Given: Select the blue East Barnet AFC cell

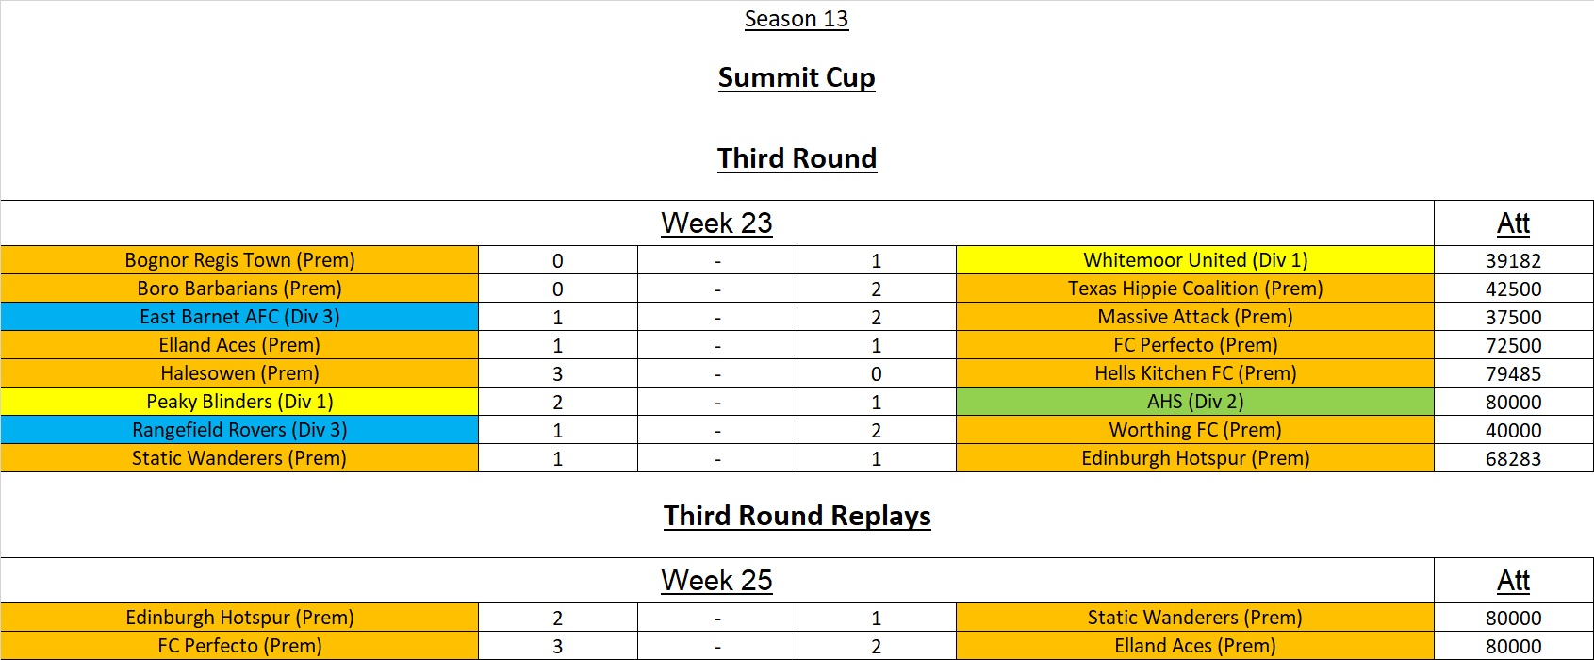Looking at the screenshot, I should [239, 317].
